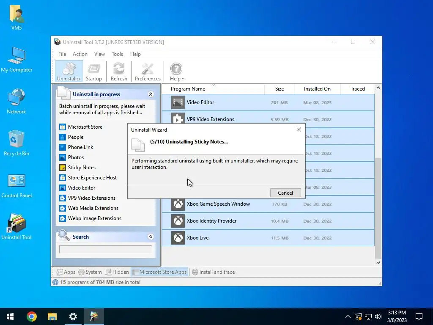Switch to the Hidden tab
Screen dimensions: 433x325
[x=117, y=272]
